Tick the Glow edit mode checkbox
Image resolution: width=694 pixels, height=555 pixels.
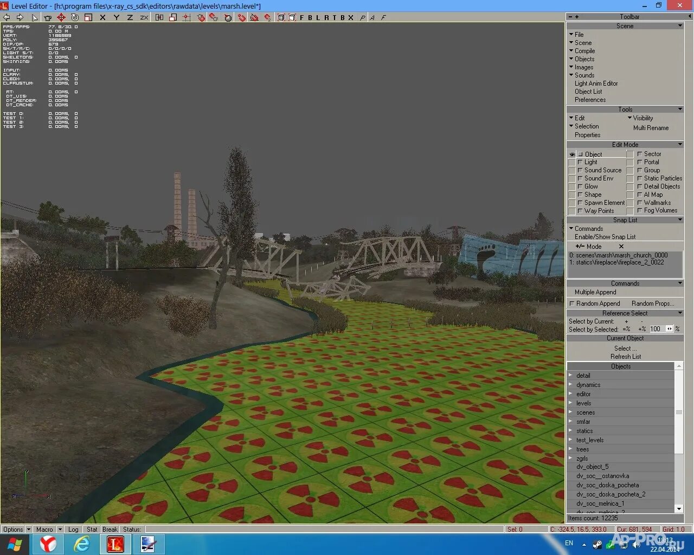point(580,186)
